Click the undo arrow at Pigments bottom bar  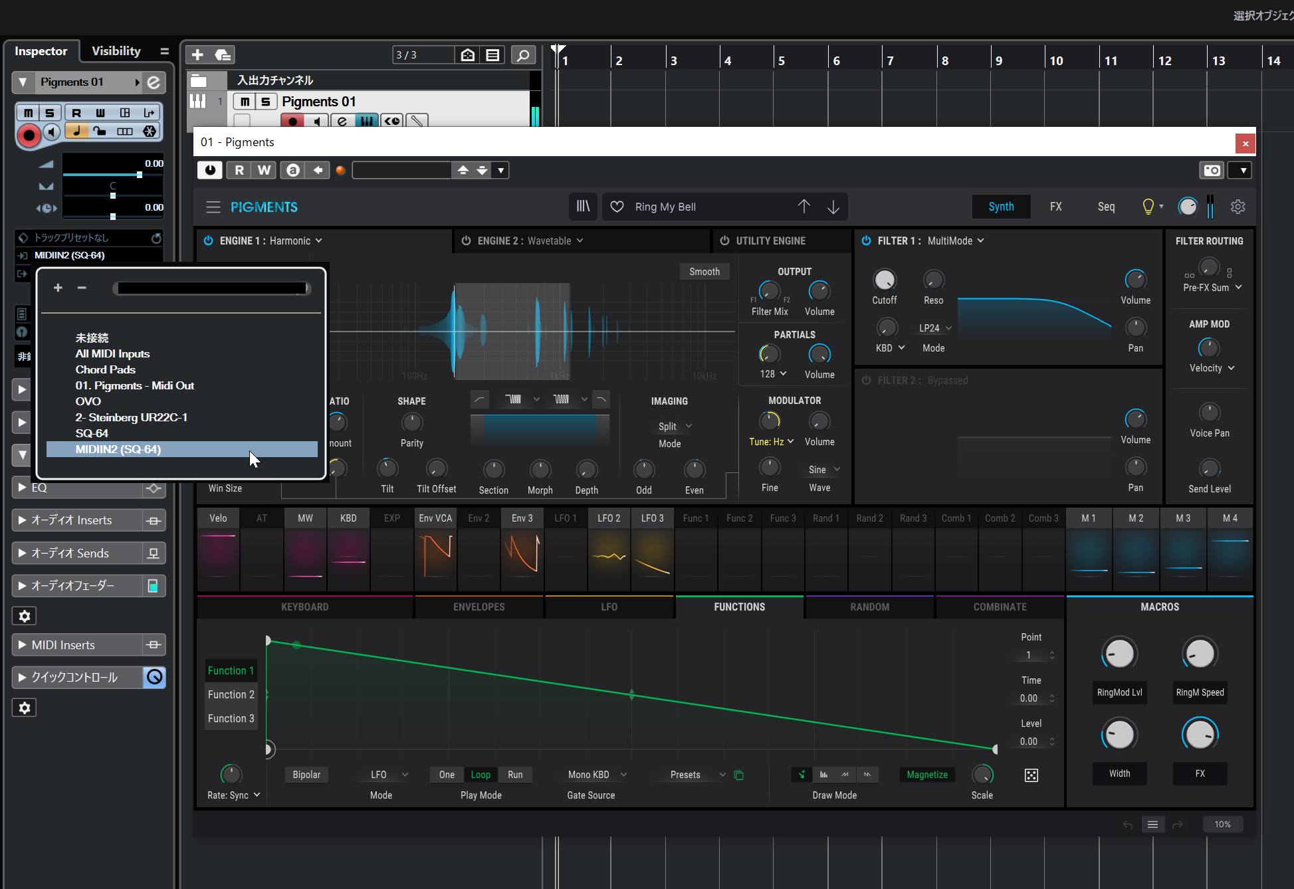tap(1128, 825)
